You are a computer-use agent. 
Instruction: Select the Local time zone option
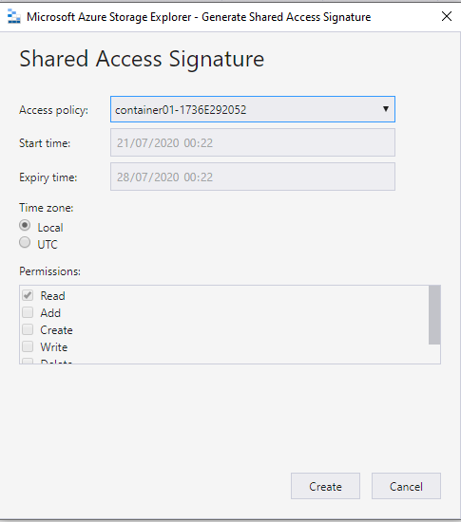25,225
